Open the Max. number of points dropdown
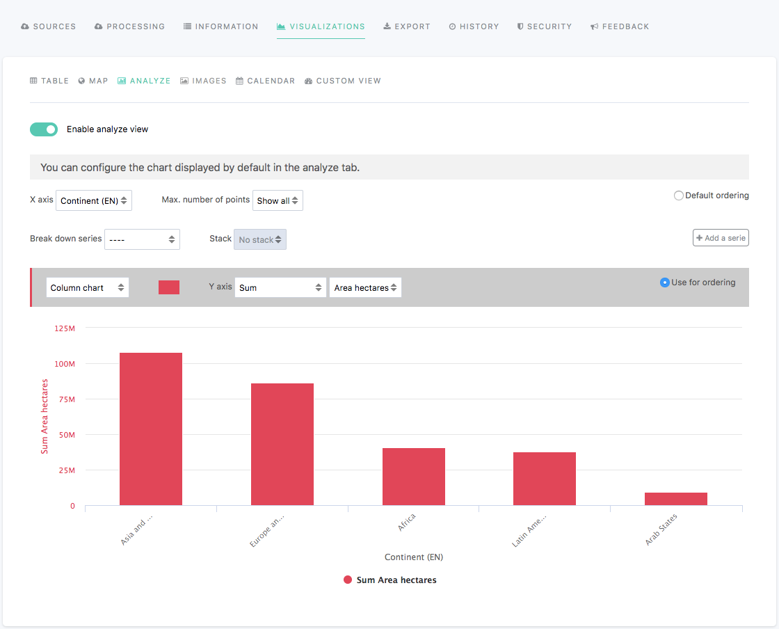Image resolution: width=779 pixels, height=629 pixels. 278,200
